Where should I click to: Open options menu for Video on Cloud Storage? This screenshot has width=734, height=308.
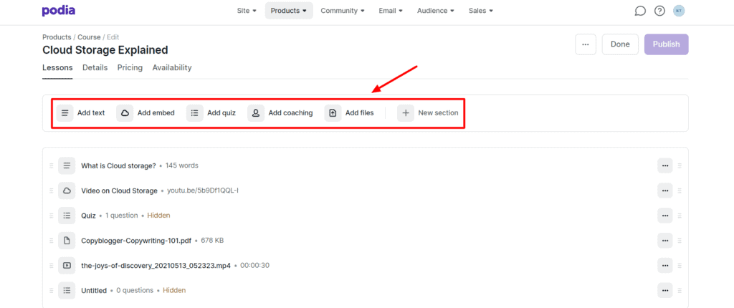[x=665, y=191]
